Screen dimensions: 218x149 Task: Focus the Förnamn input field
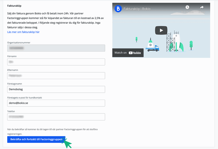click(56, 62)
